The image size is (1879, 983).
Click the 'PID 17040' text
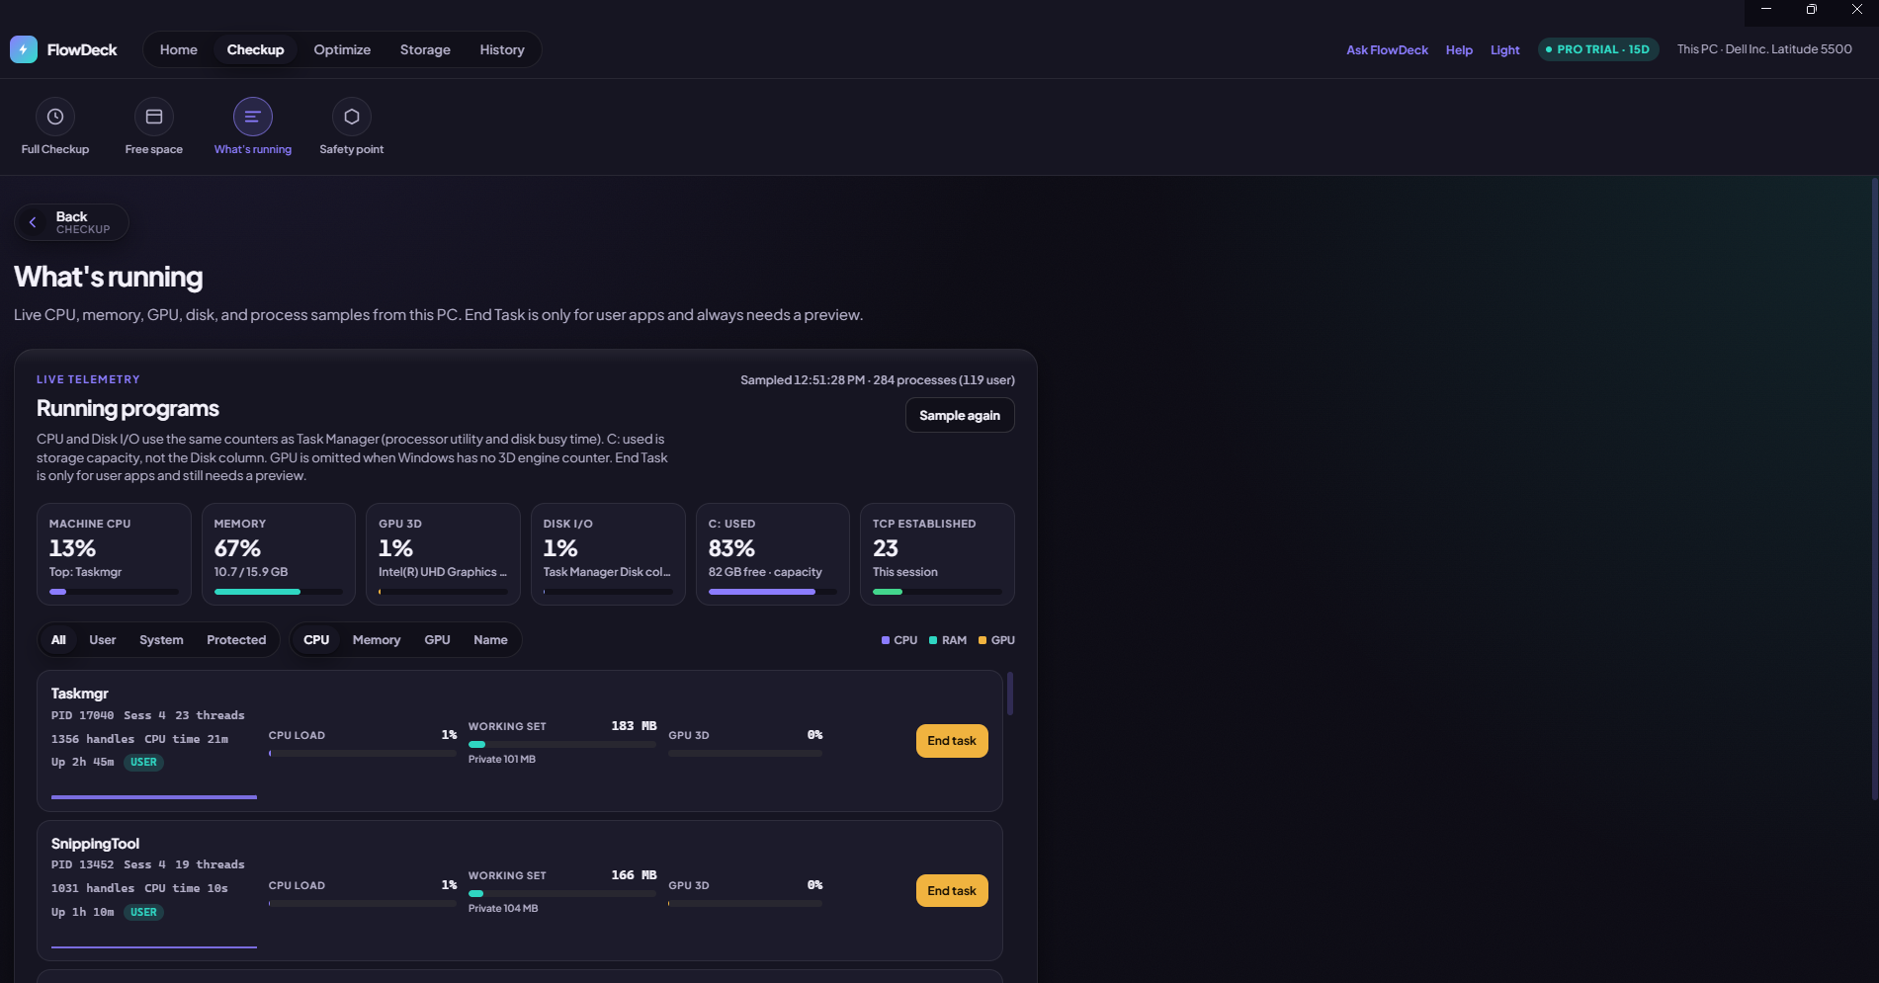83,715
